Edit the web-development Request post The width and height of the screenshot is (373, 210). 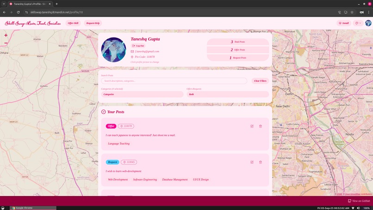[252, 162]
